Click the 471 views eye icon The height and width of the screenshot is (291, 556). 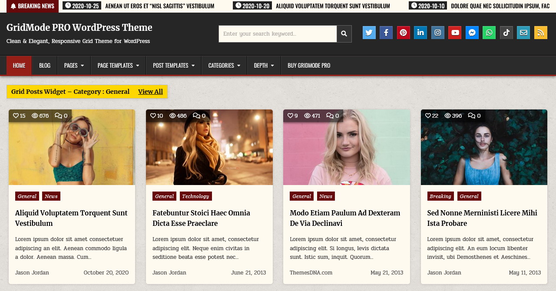(x=308, y=116)
